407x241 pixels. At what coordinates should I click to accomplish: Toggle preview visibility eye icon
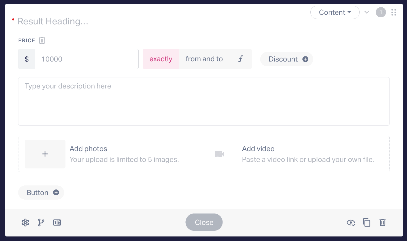click(x=351, y=223)
